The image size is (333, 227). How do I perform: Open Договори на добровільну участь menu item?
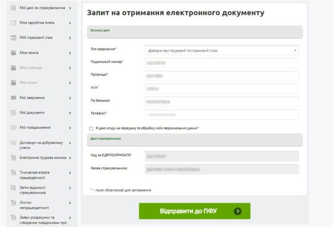(41, 145)
